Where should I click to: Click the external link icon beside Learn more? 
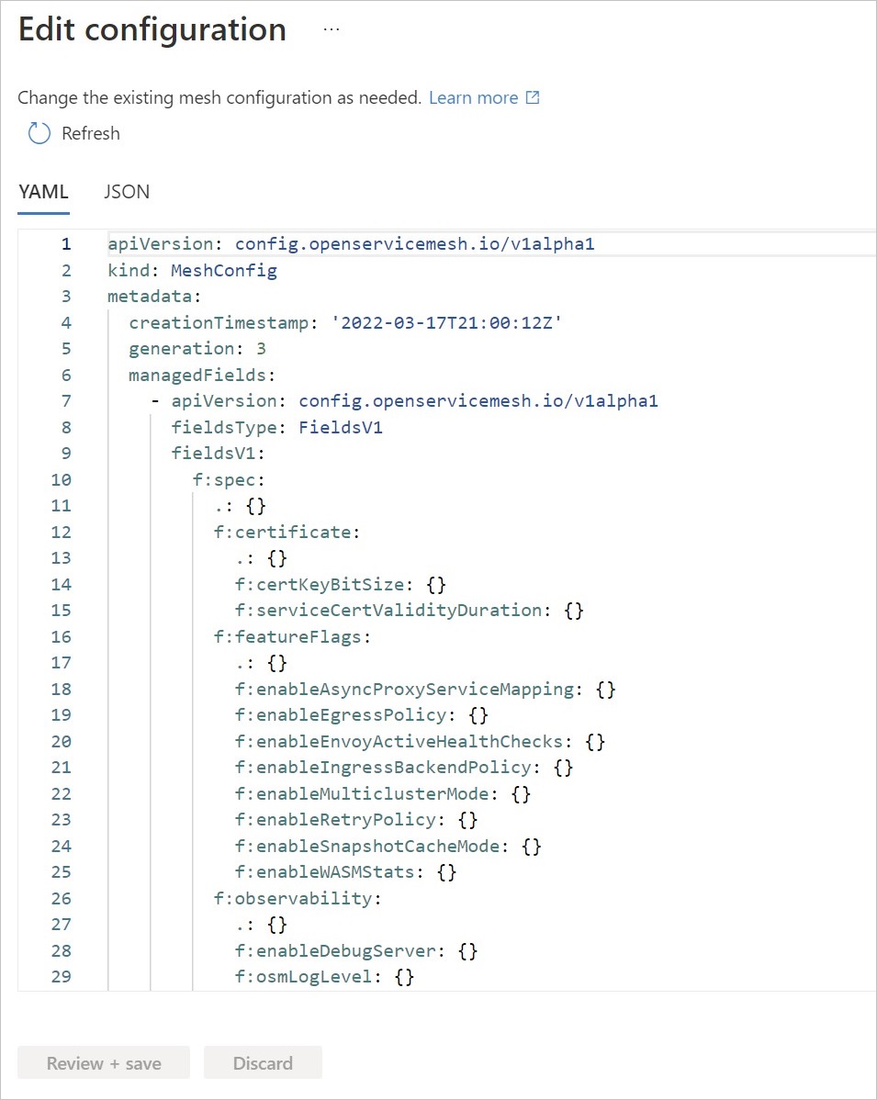click(533, 97)
